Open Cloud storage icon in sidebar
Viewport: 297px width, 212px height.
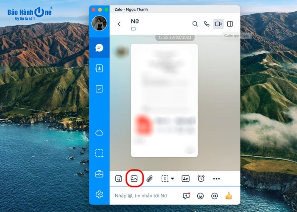click(99, 133)
